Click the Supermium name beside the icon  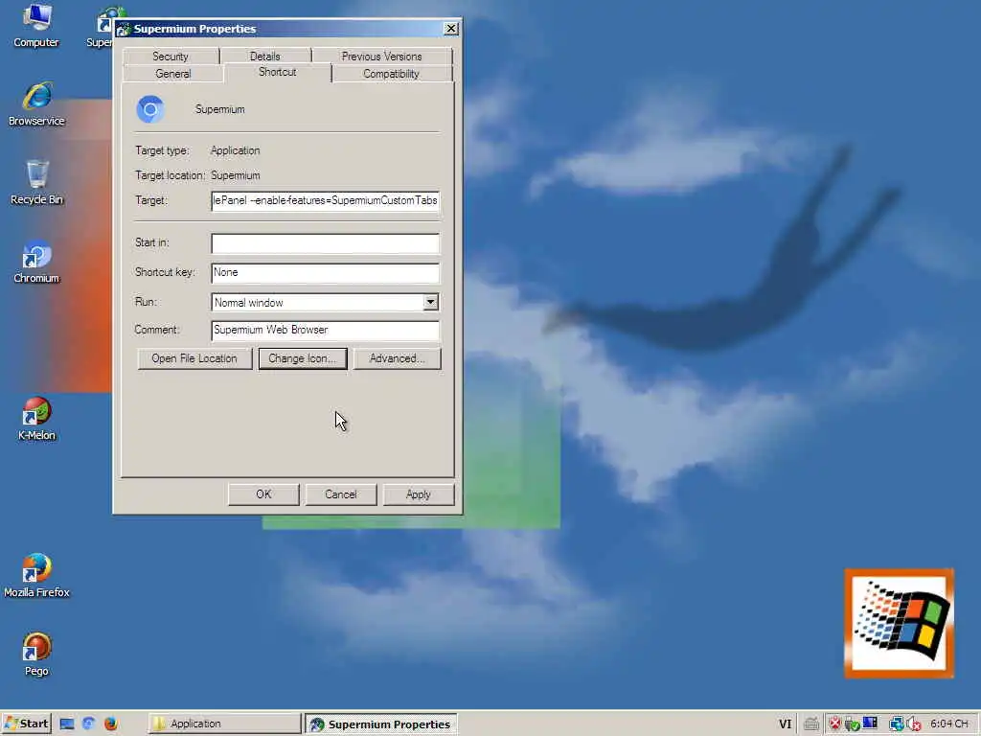click(x=220, y=109)
